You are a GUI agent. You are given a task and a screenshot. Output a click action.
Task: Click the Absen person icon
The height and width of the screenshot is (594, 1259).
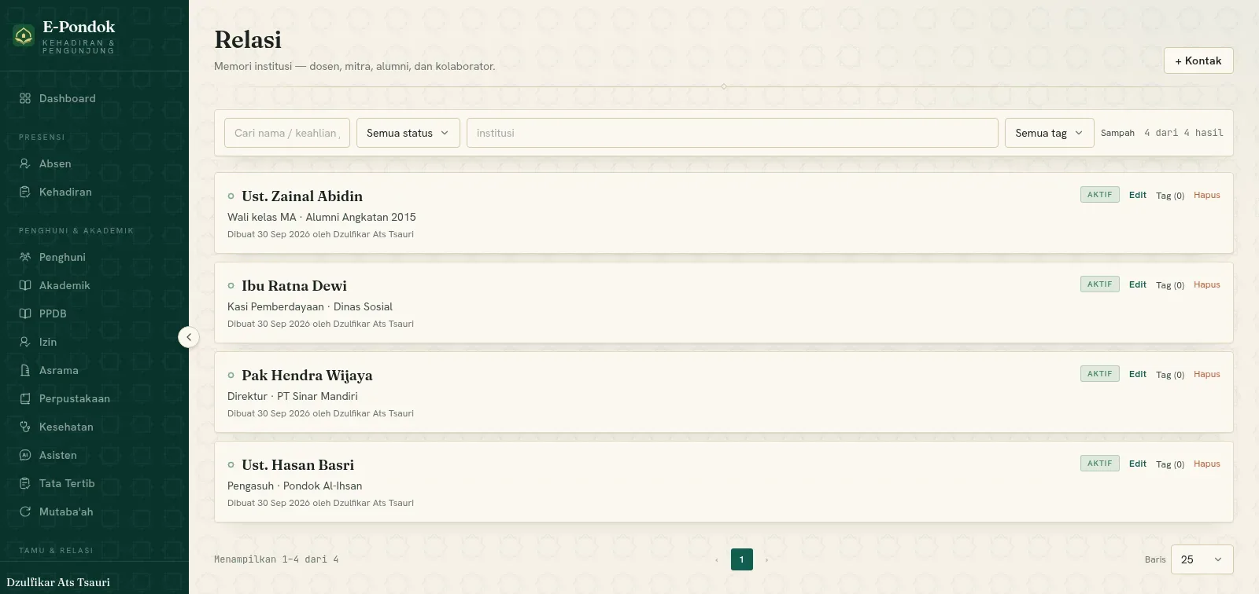pos(25,163)
